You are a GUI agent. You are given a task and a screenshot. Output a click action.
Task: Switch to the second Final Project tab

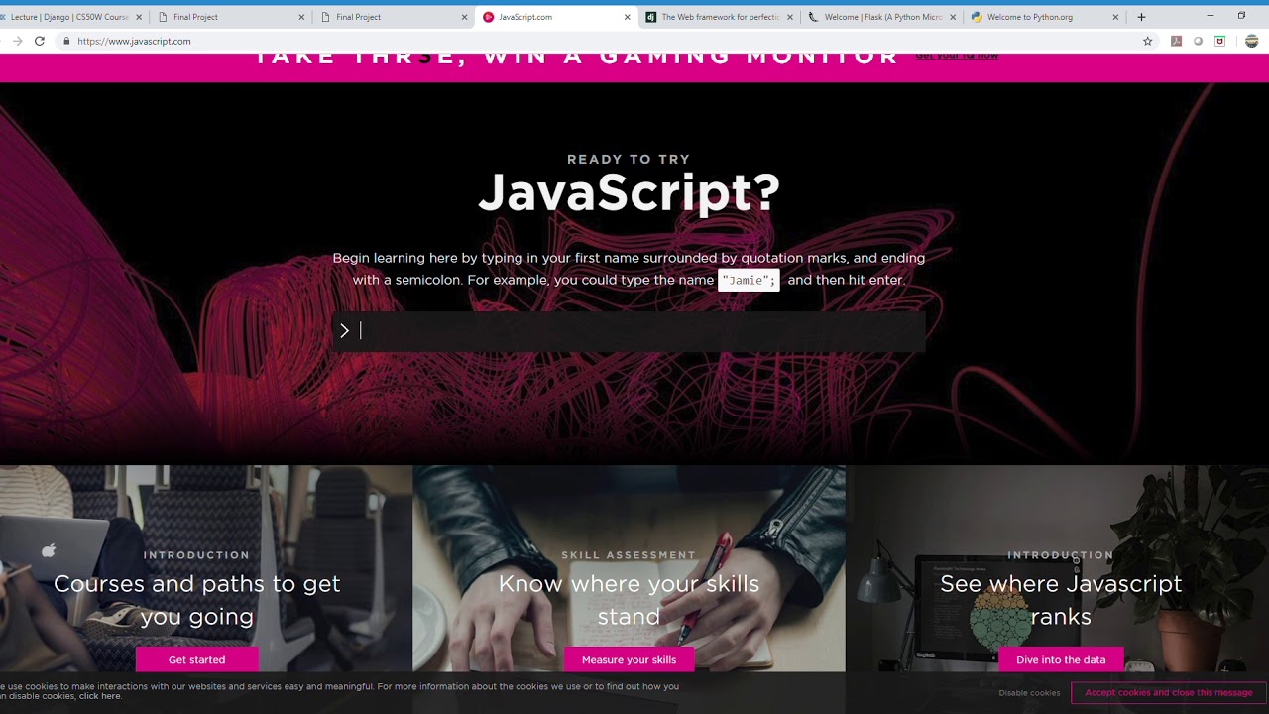pyautogui.click(x=393, y=17)
